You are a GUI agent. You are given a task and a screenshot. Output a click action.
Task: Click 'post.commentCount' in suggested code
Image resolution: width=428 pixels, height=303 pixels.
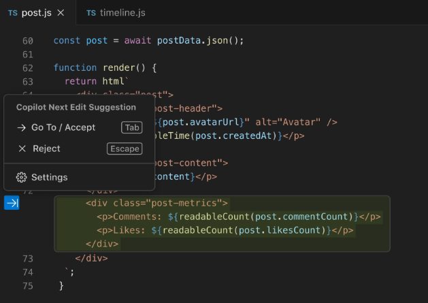(301, 217)
